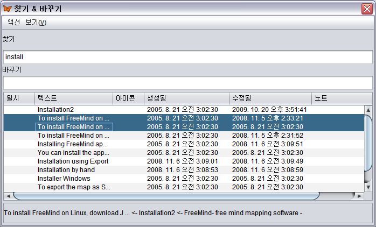Sort by the 일시 column header
This screenshot has height=227, width=376.
(x=19, y=98)
